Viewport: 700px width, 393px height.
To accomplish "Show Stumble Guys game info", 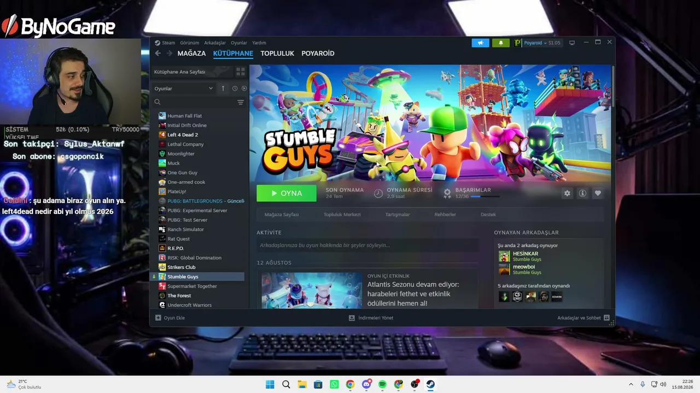I will (x=582, y=193).
